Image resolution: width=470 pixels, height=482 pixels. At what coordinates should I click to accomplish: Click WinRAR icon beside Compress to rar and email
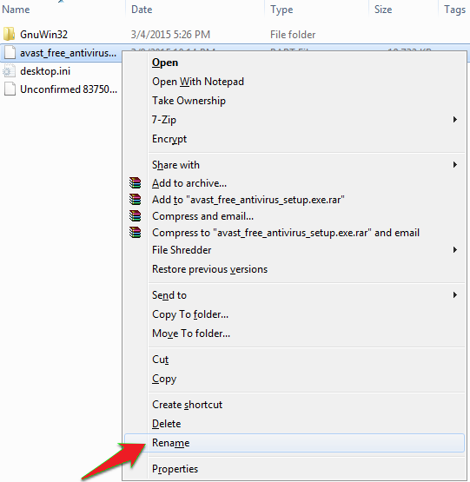(x=135, y=233)
